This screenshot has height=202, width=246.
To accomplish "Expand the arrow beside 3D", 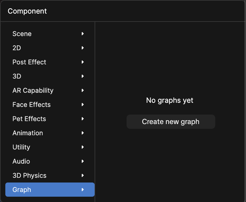I will click(83, 76).
